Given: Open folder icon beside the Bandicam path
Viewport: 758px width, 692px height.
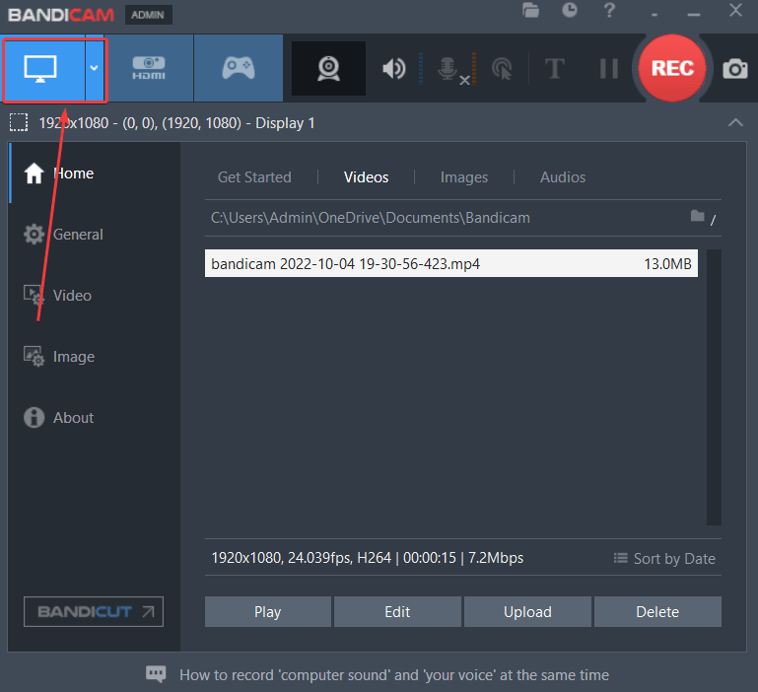Looking at the screenshot, I should pyautogui.click(x=697, y=216).
